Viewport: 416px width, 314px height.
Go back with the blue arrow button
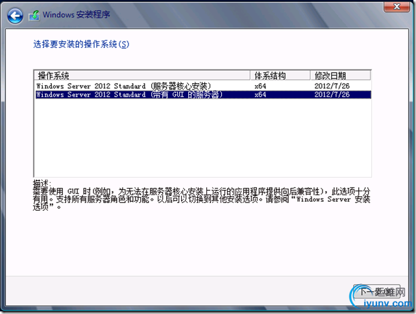(x=15, y=16)
